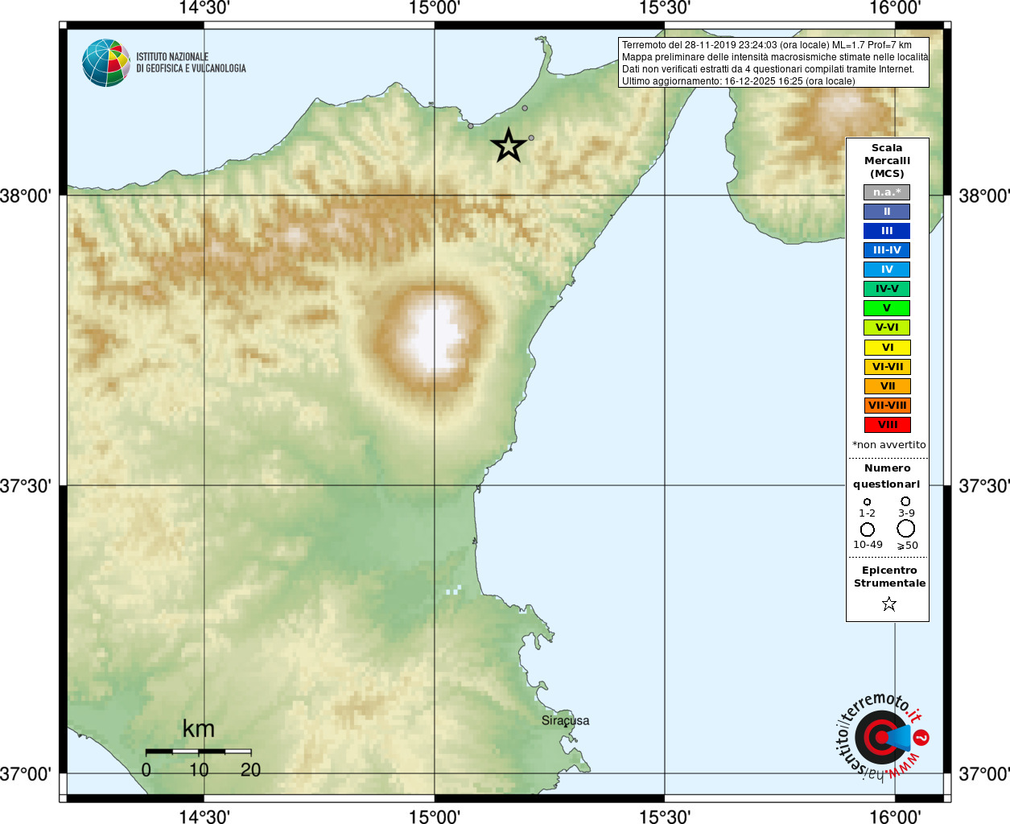The width and height of the screenshot is (1010, 824).
Task: Click the MCS intensity V-VI swatch
Action: [887, 328]
